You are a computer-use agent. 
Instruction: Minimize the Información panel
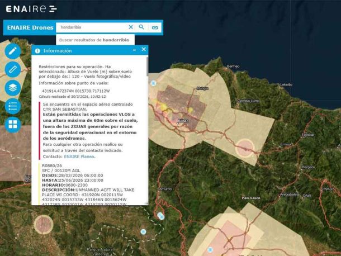[134, 50]
